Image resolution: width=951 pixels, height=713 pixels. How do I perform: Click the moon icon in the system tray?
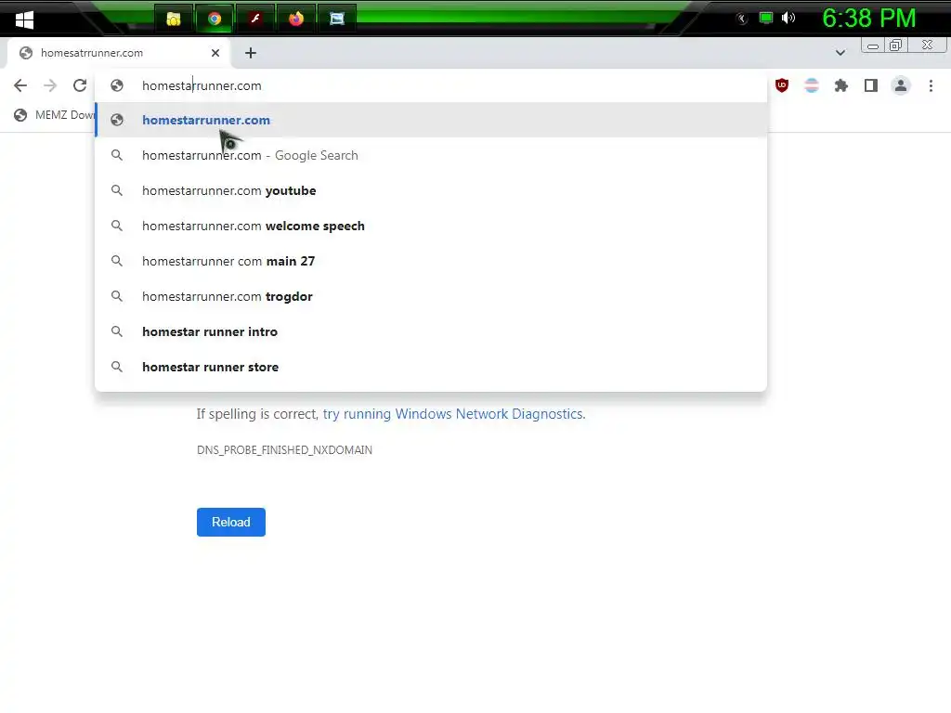[x=742, y=19]
